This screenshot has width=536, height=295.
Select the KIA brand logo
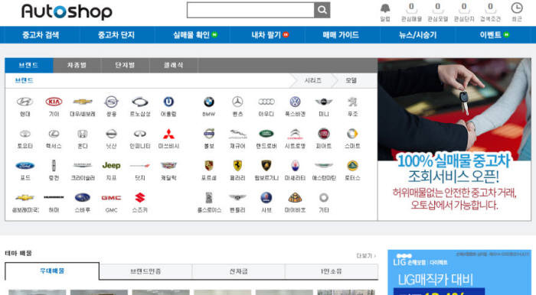pos(54,102)
